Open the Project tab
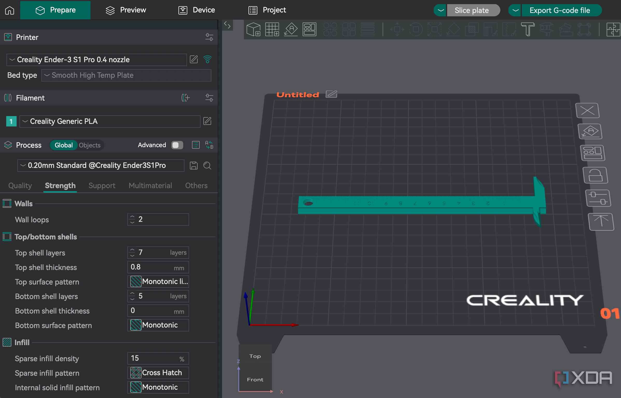 point(267,10)
